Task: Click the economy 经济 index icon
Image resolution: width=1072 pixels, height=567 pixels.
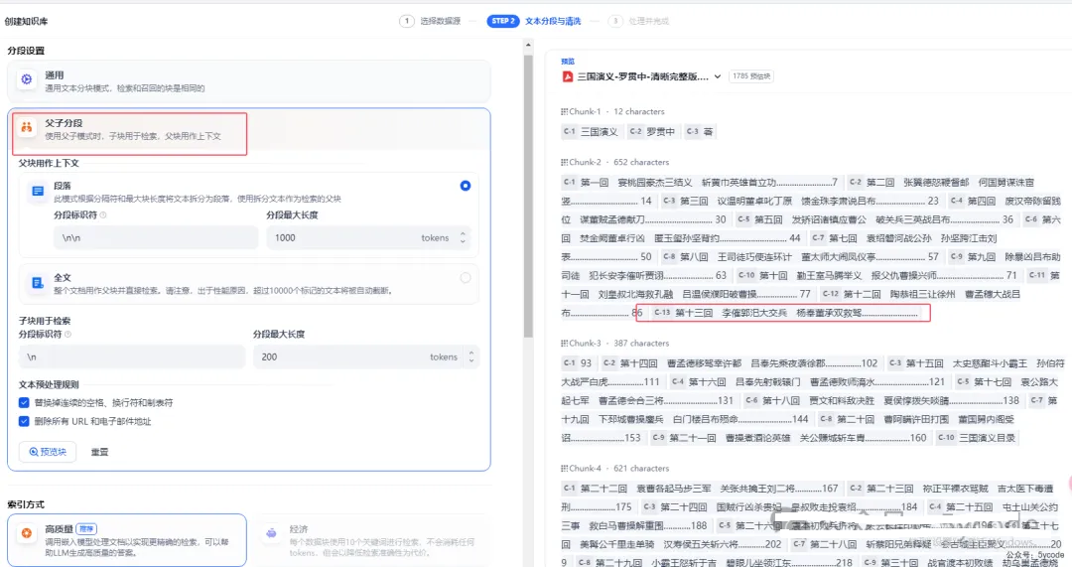Action: (271, 533)
